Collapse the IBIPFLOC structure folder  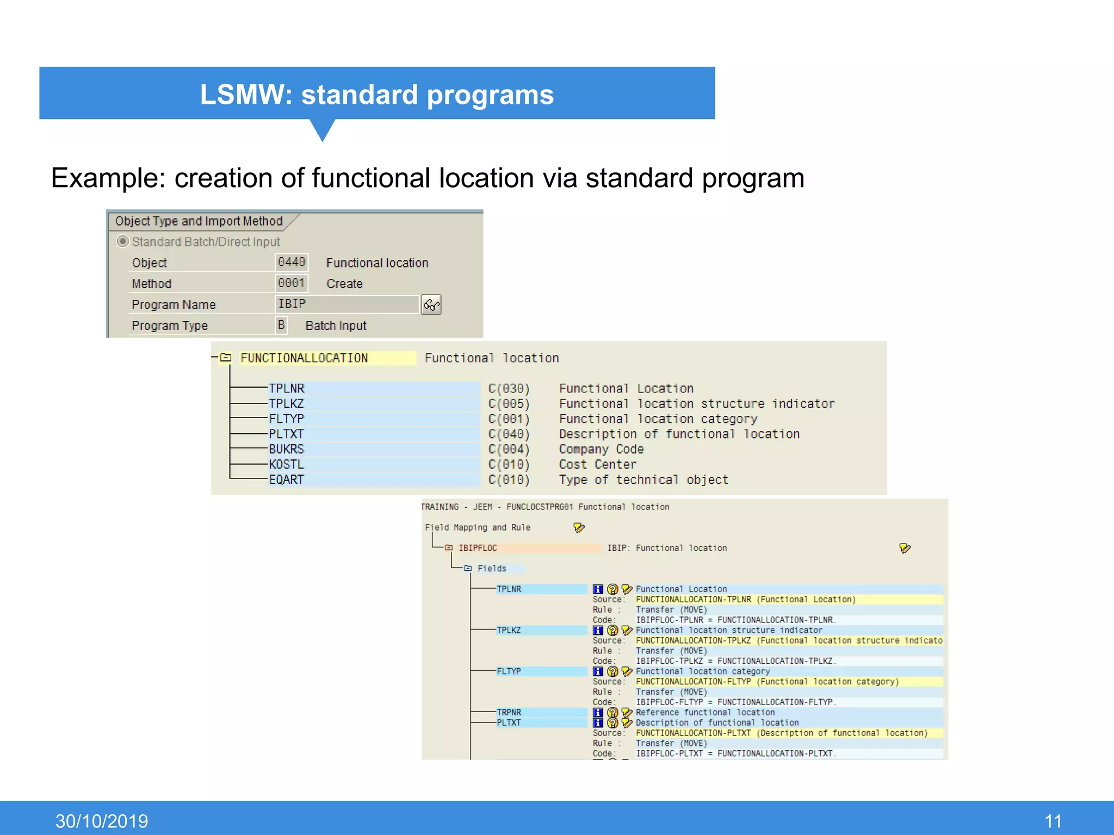pos(449,548)
